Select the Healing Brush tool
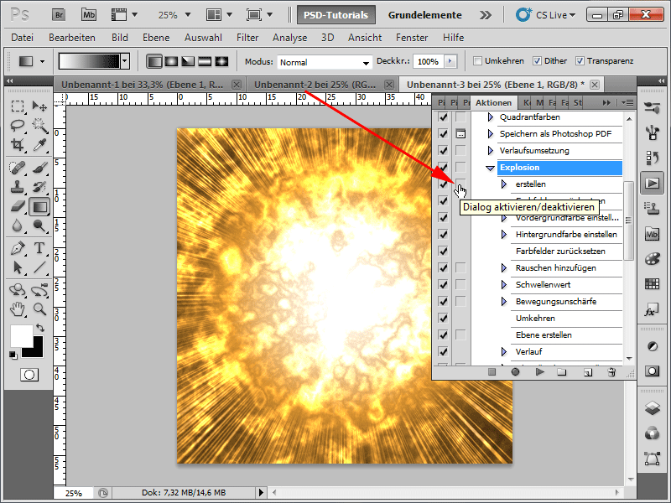The height and width of the screenshot is (503, 671). [x=18, y=168]
